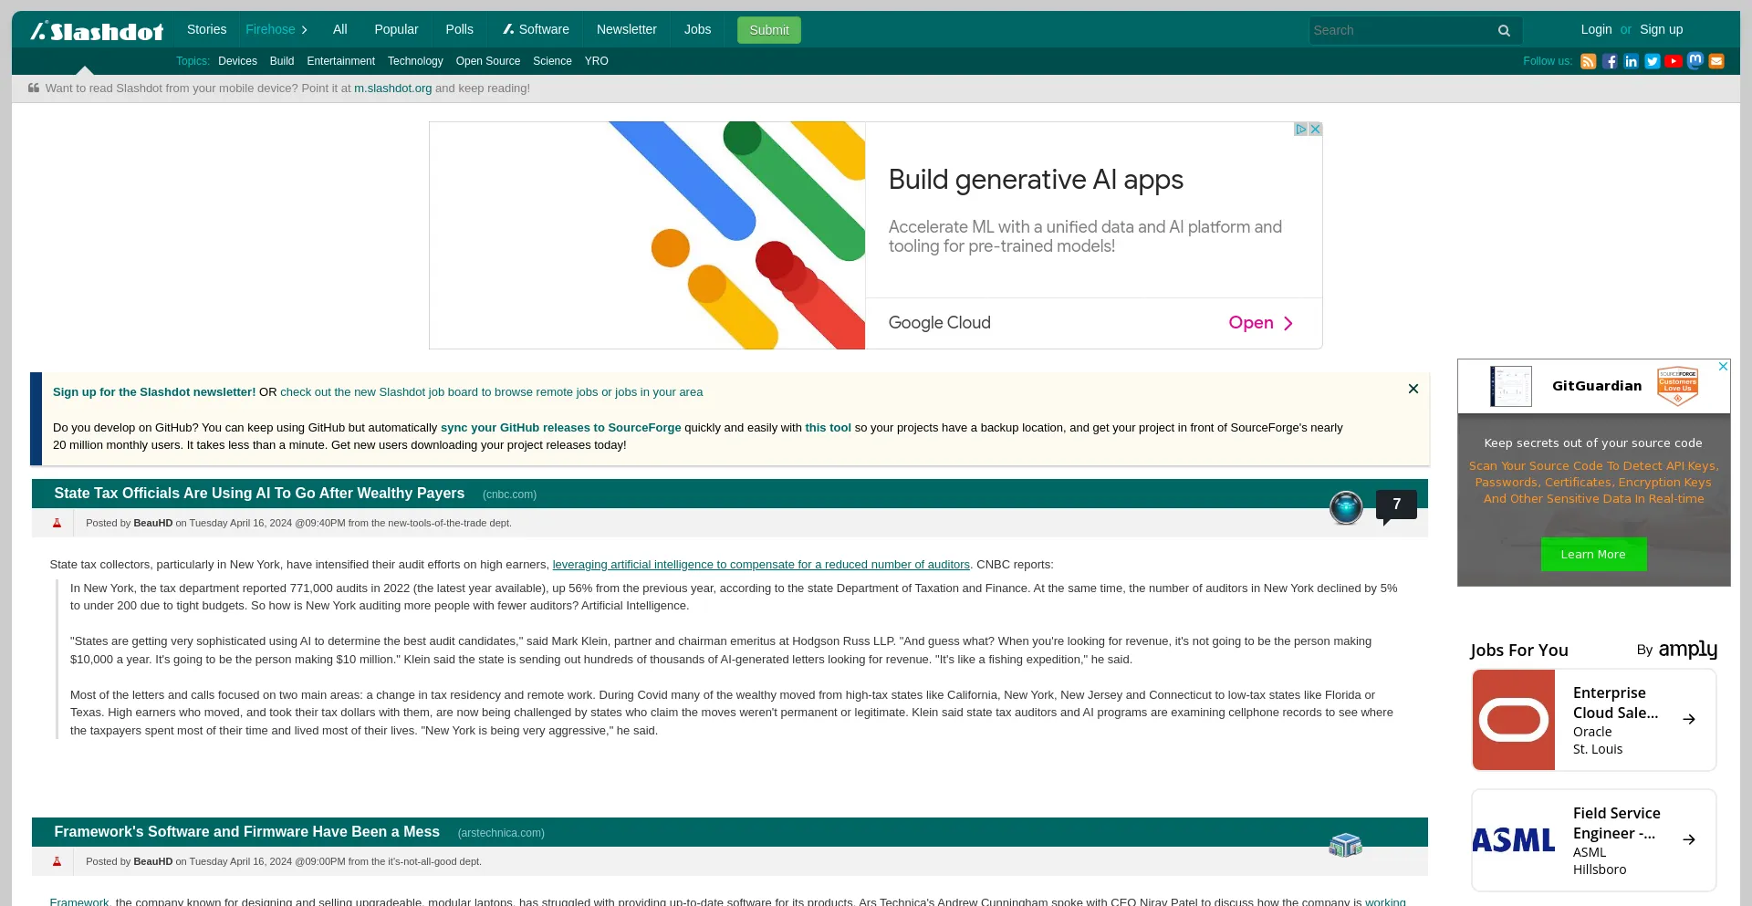The image size is (1752, 906).
Task: Click the Login link
Action: (1596, 29)
